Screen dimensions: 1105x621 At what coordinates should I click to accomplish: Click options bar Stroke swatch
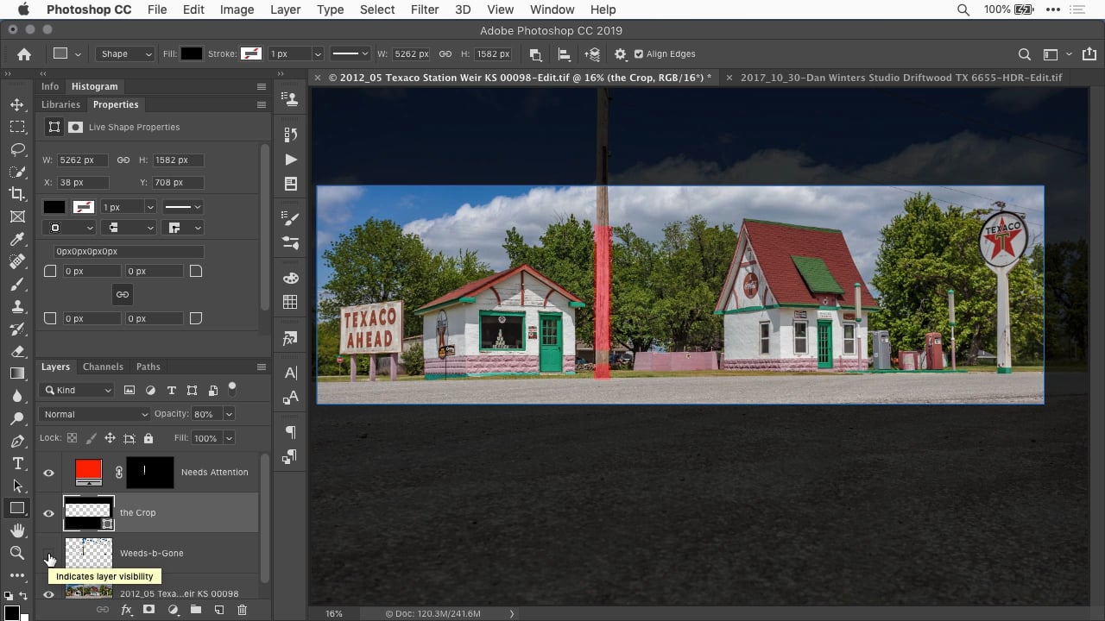pos(251,53)
